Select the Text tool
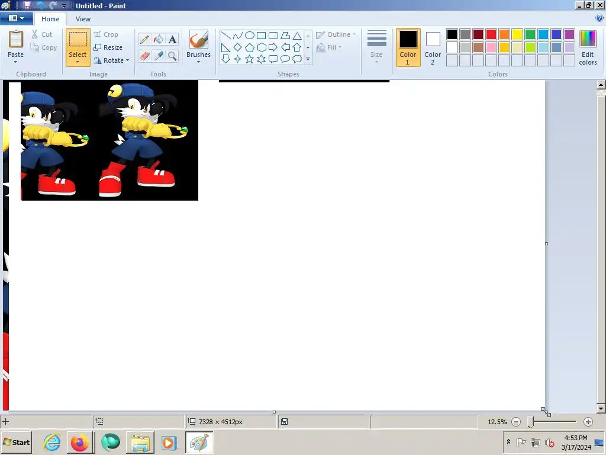Screen dimensions: 606x455 pyautogui.click(x=172, y=39)
